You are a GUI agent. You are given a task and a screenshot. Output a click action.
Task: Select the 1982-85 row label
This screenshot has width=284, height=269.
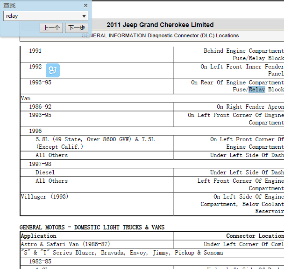coord(40,262)
